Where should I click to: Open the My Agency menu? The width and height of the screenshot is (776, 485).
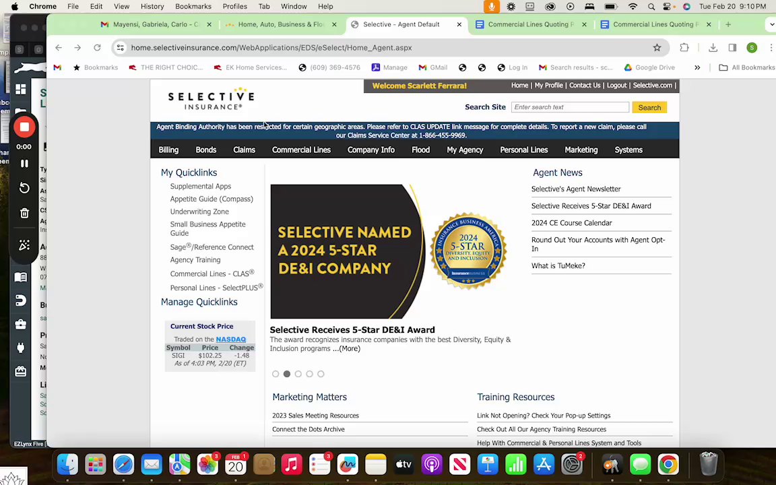pos(465,150)
